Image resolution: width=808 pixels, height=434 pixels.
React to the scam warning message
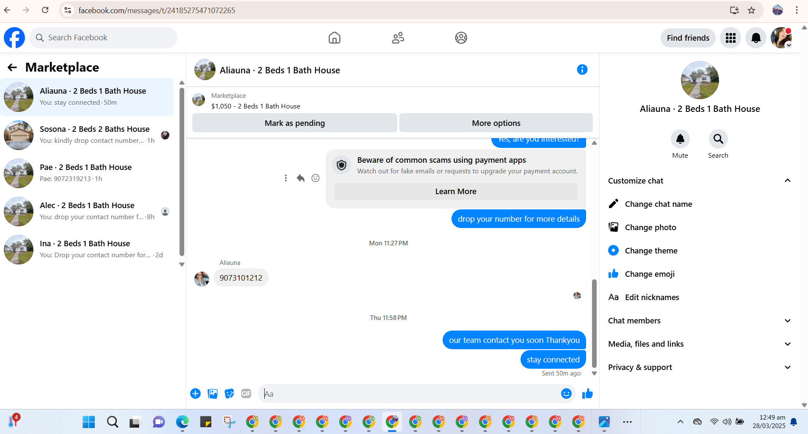315,178
